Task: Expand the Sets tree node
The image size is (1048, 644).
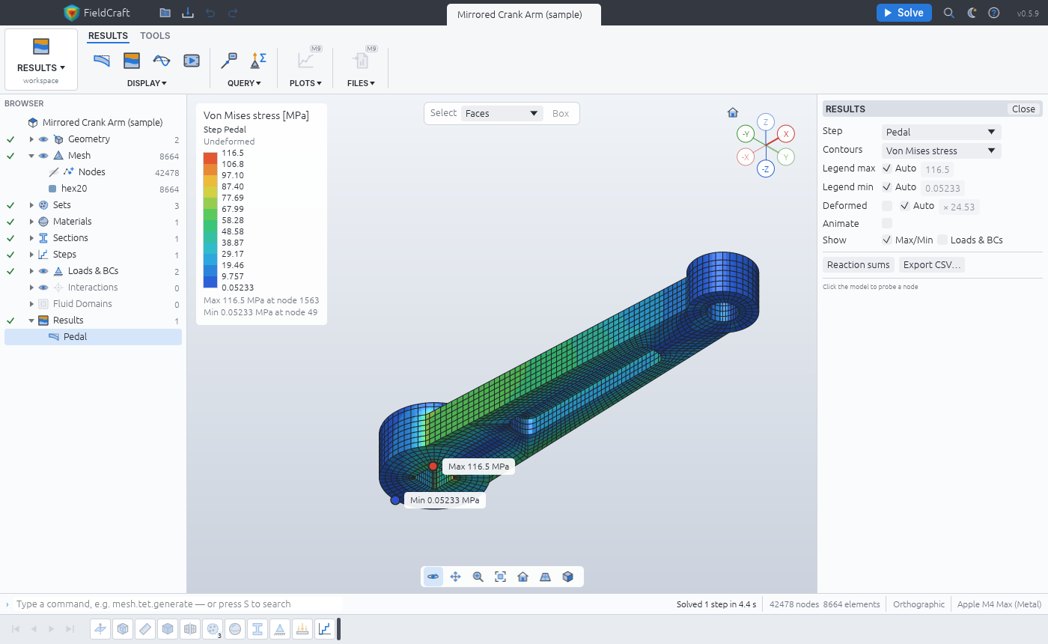Action: pyautogui.click(x=31, y=205)
